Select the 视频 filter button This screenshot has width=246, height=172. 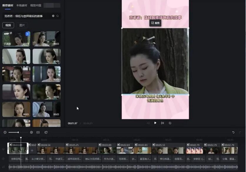tap(8, 25)
